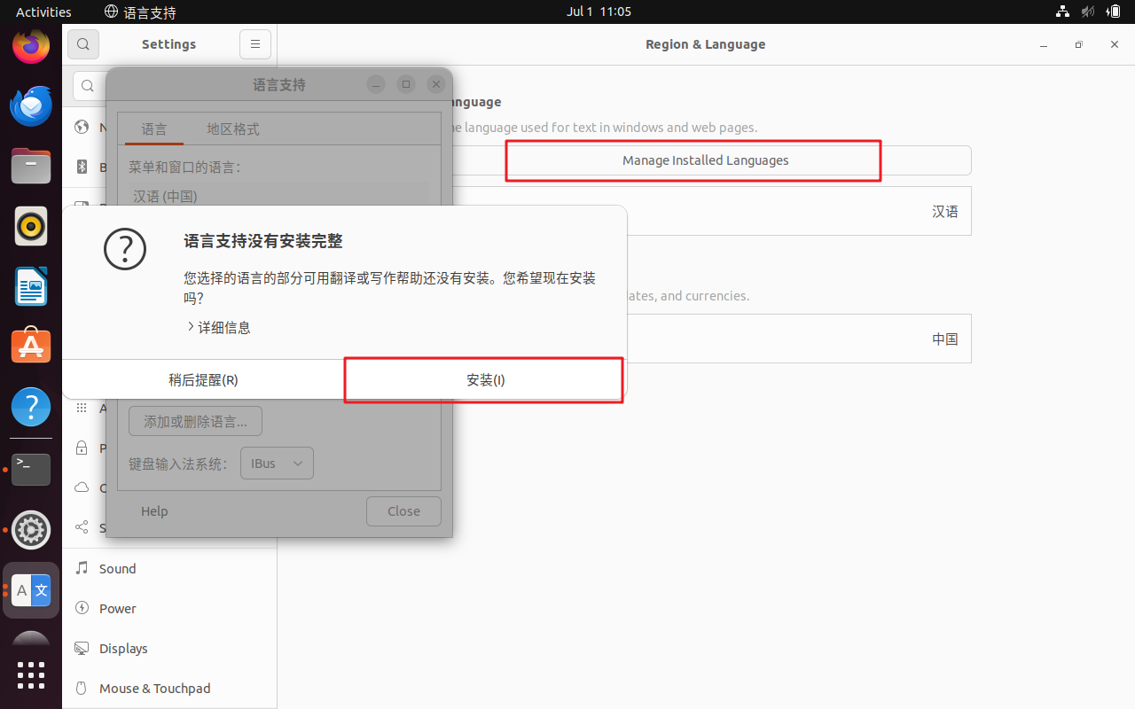Select Sound in the Settings sidebar
The width and height of the screenshot is (1135, 709).
(x=118, y=569)
